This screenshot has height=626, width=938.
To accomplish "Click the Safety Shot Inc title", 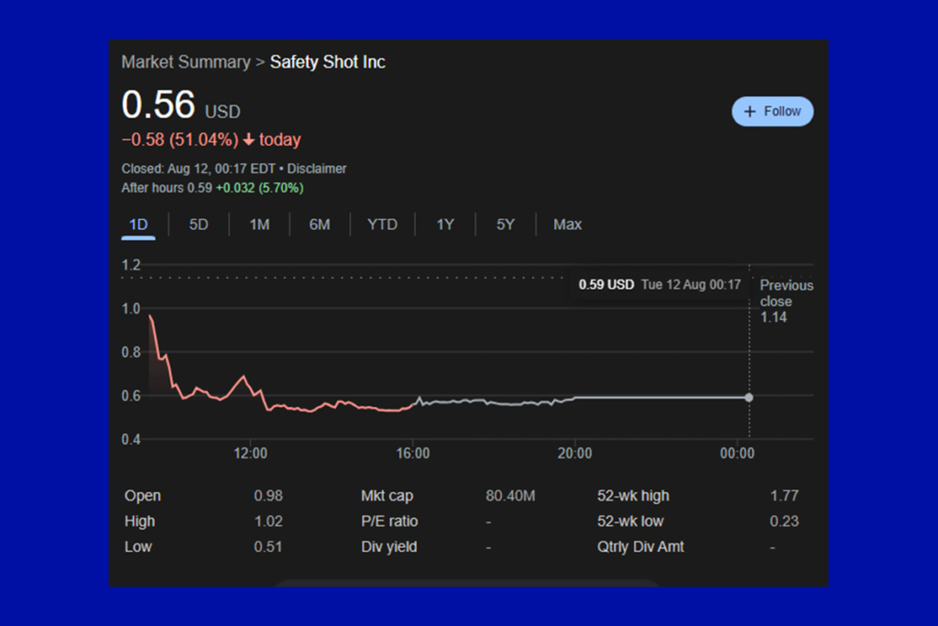I will [328, 61].
